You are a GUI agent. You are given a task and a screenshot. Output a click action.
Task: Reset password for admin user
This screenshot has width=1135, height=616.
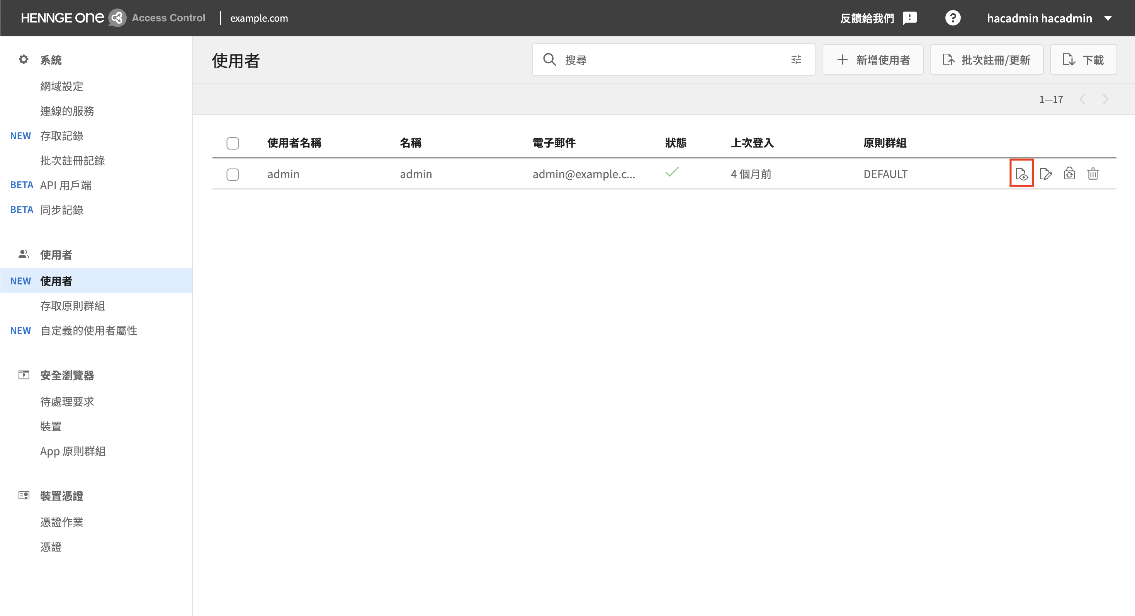pyautogui.click(x=1069, y=174)
